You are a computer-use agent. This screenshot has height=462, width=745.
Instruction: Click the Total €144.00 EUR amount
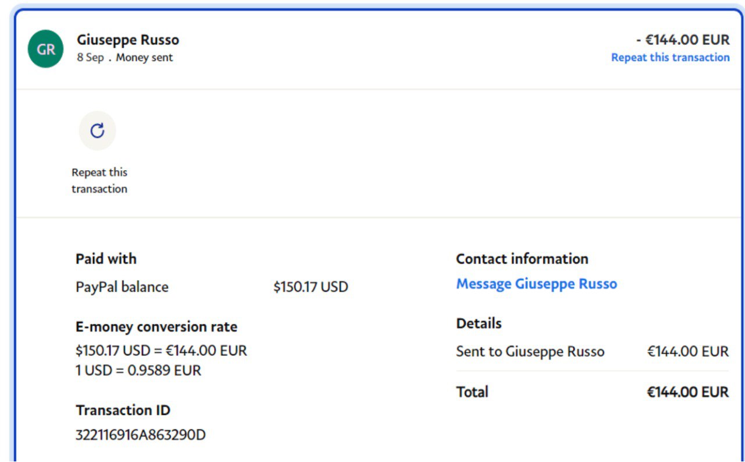(687, 392)
